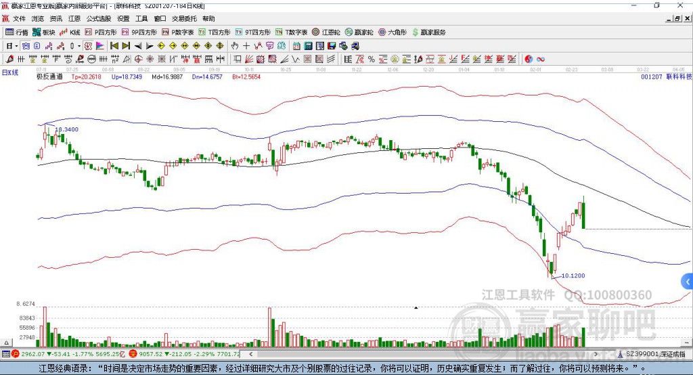Viewport: 693px width, 375px height.
Task: Step chart right with black arrow
Action: click(x=150, y=45)
